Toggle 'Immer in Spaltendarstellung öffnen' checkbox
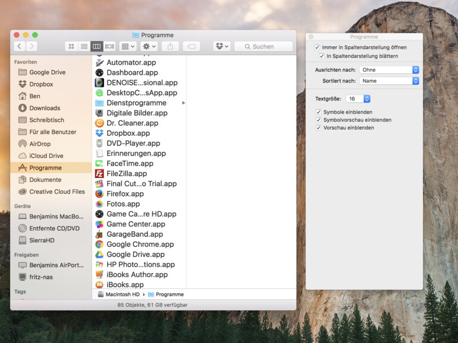The width and height of the screenshot is (458, 343). coord(317,47)
